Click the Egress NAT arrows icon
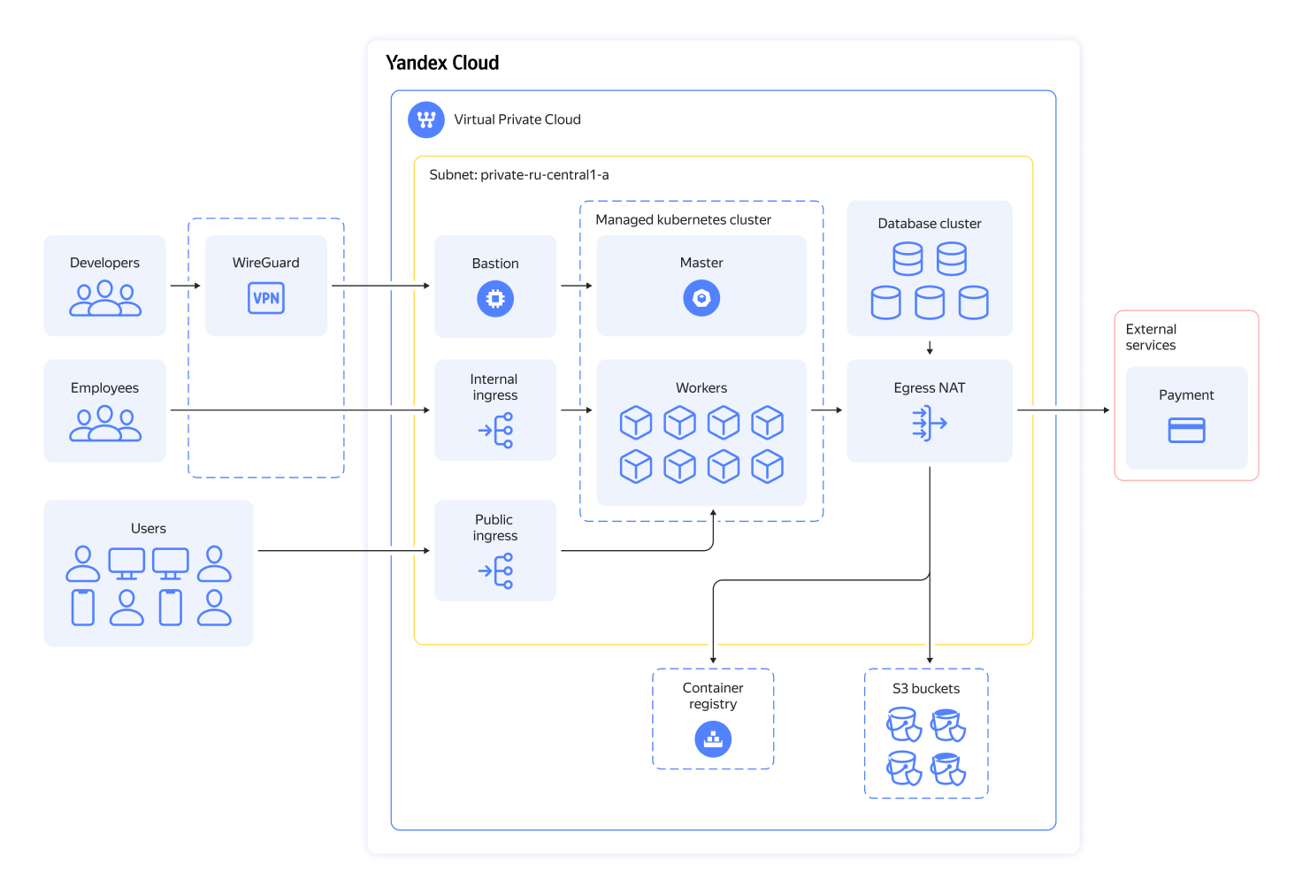Screen dimensions: 1302x895 point(930,424)
